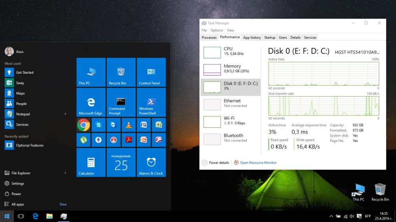The width and height of the screenshot is (396, 222).
Task: Switch to the Users tab
Action: tap(283, 37)
